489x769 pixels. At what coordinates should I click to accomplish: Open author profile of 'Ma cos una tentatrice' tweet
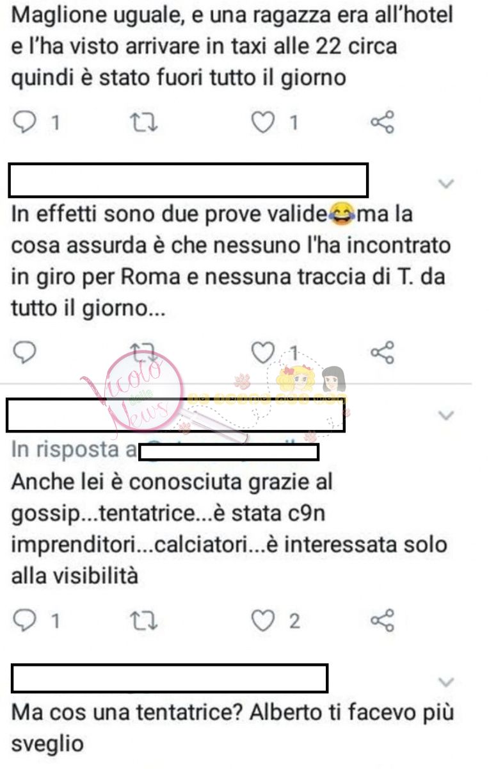170,679
